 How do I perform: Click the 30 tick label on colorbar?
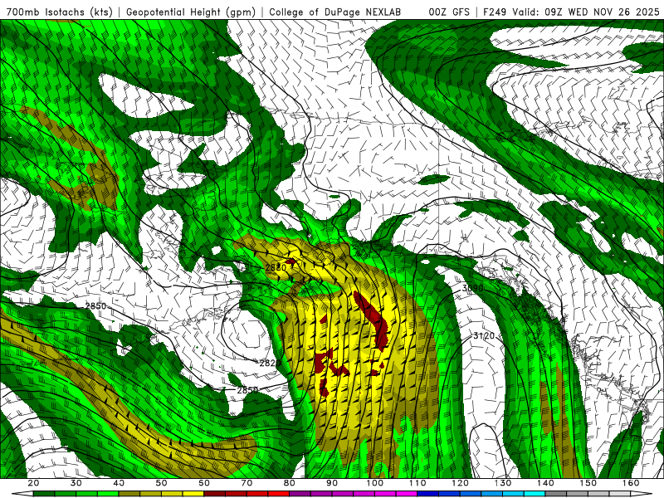[76, 483]
